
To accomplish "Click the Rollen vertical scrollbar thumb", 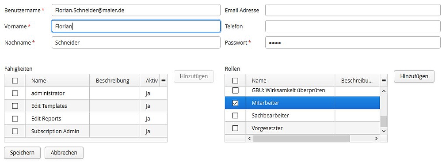I will (x=384, y=122).
